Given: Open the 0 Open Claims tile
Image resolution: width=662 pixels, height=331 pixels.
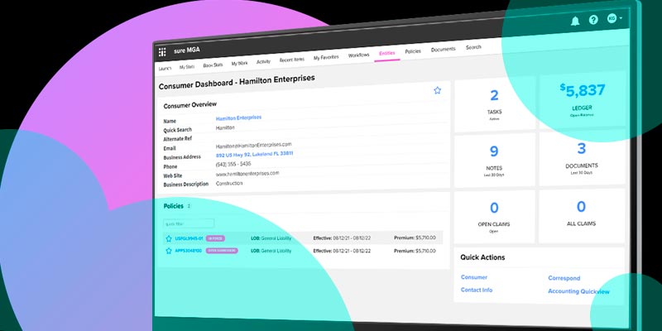Looking at the screenshot, I should coord(494,217).
